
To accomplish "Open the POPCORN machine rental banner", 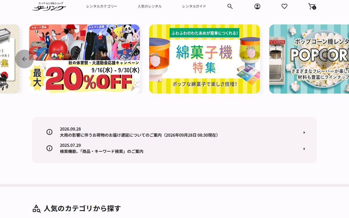I will [x=309, y=59].
